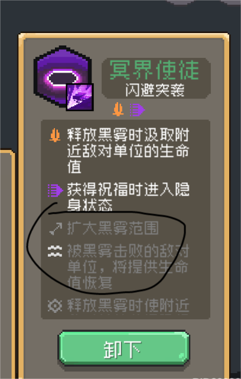Select the 被黑雾击败的敌对单位 locked perk

click(x=128, y=267)
